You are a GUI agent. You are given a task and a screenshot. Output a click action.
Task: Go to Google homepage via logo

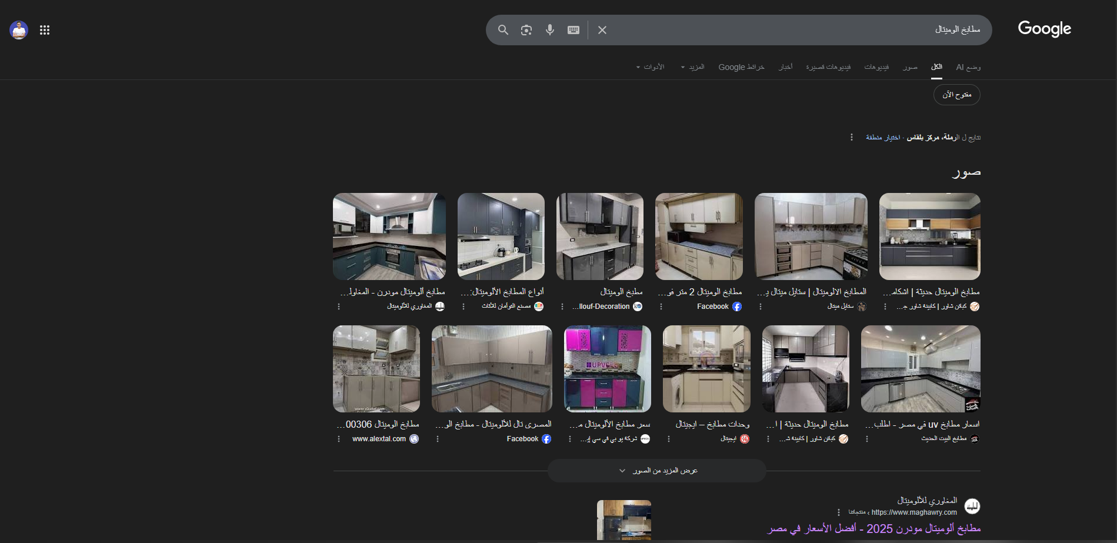click(1044, 29)
